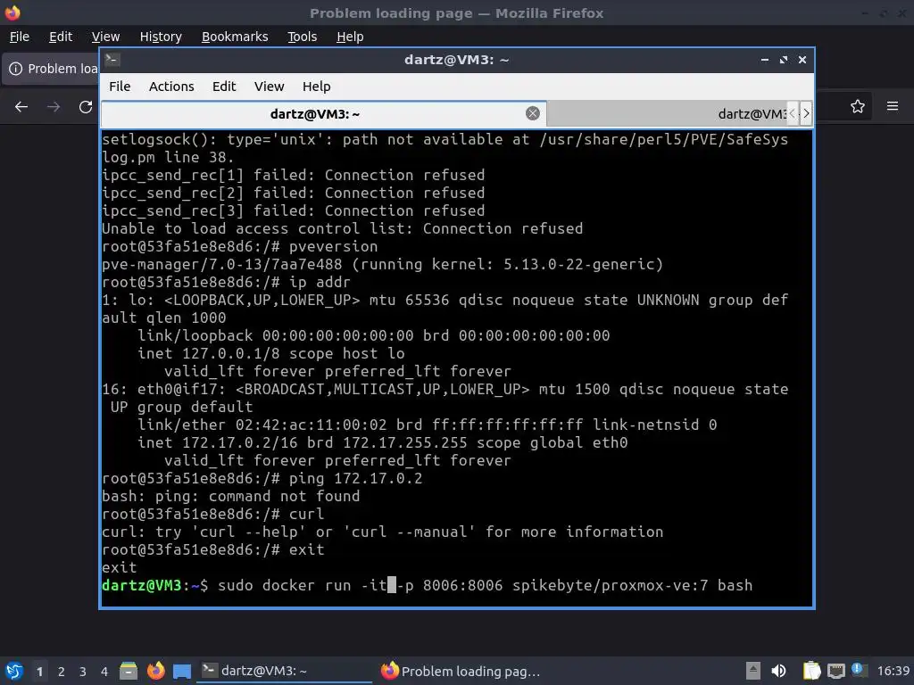Open the update notifier tray icon
This screenshot has height=685, width=914.
pos(858,670)
